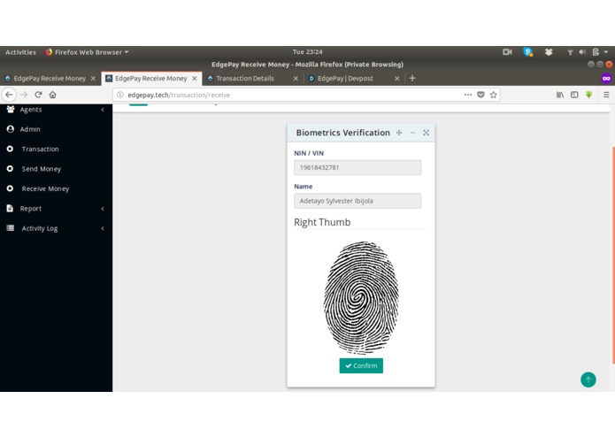Click the Agents people icon

[x=11, y=110]
